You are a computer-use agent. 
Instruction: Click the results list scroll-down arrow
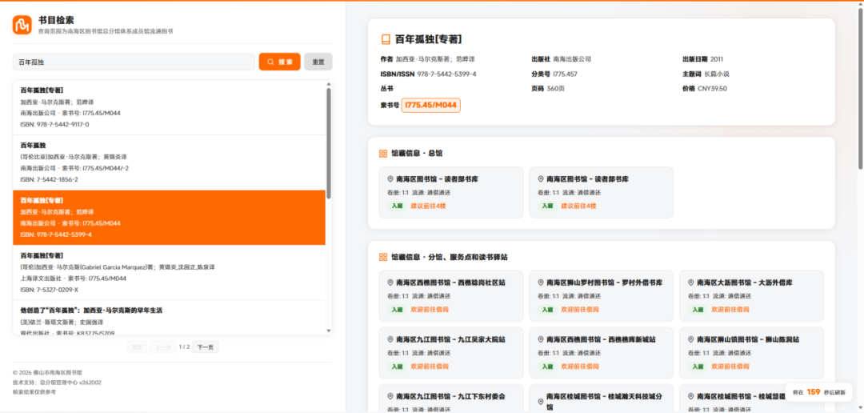tap(329, 331)
